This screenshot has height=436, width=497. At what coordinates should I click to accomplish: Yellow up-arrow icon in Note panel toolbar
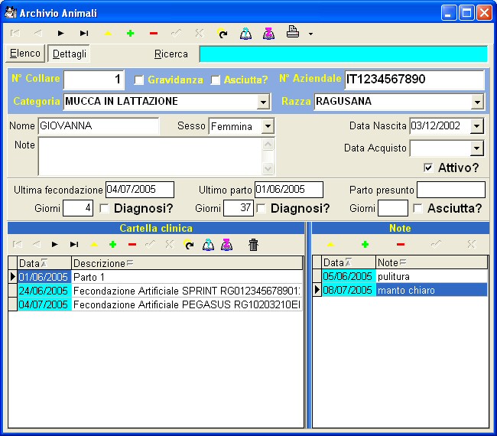pyautogui.click(x=330, y=244)
